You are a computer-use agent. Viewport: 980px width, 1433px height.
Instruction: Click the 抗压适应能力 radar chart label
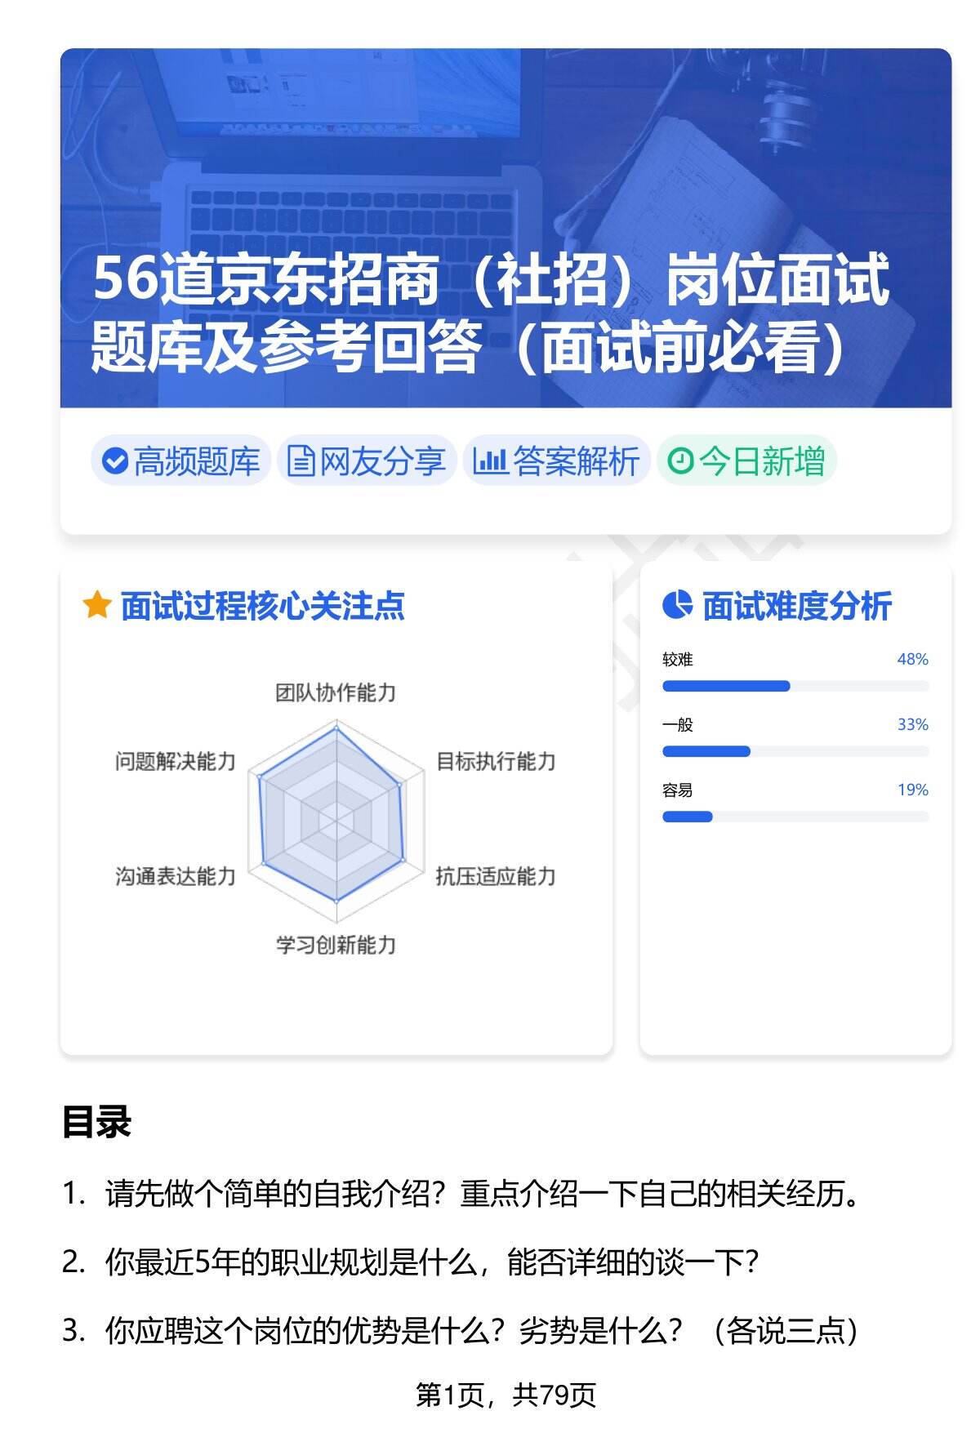coord(496,876)
